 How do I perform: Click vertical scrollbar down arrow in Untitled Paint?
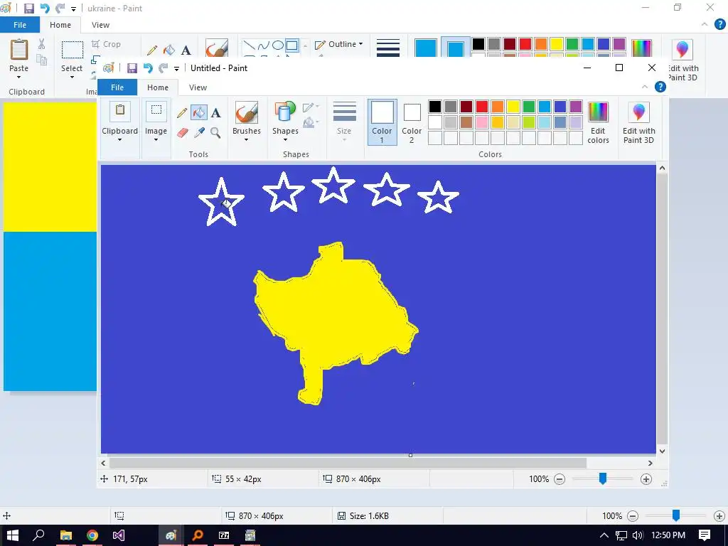coord(662,451)
